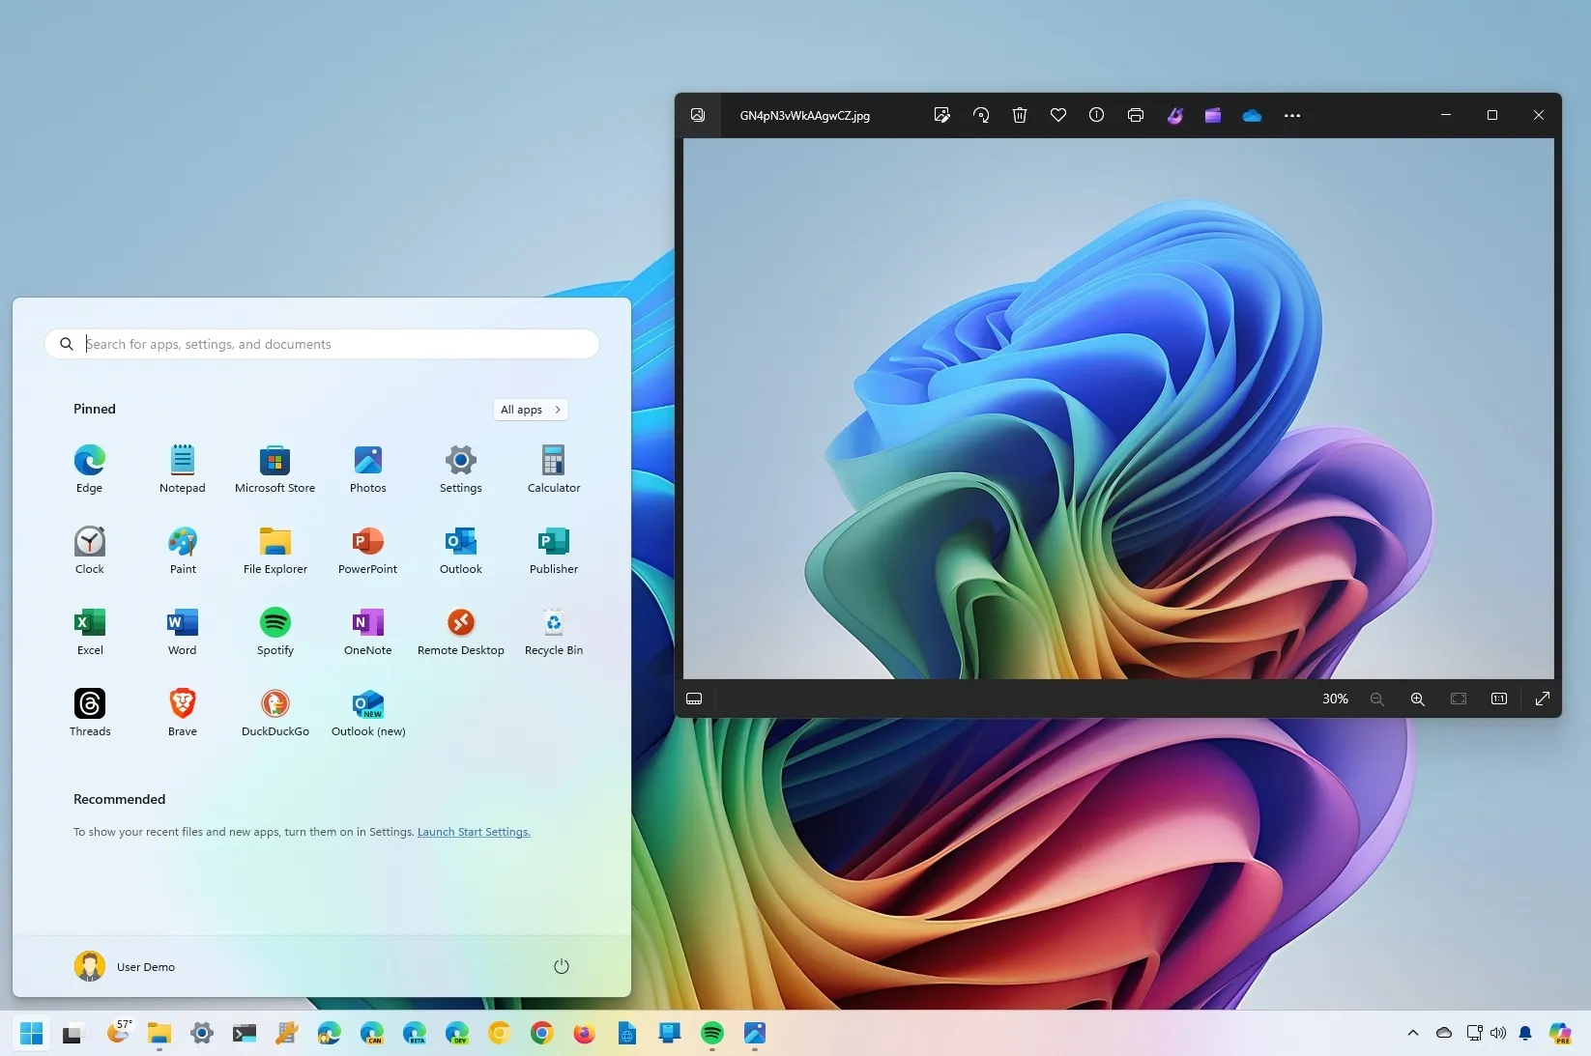Open the User Demo account menu
Viewport: 1591px width, 1056px height.
125,966
